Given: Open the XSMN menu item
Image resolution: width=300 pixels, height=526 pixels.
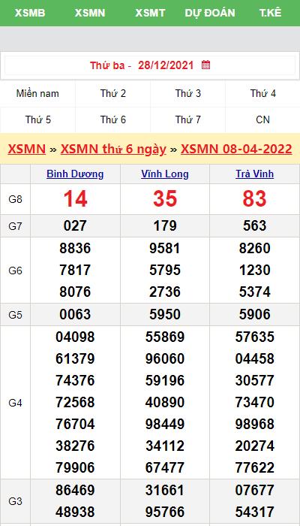Looking at the screenshot, I should tap(90, 13).
